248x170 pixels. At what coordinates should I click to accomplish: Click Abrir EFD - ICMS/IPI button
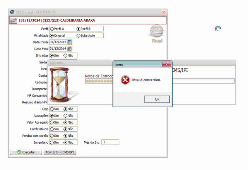pyautogui.click(x=60, y=152)
